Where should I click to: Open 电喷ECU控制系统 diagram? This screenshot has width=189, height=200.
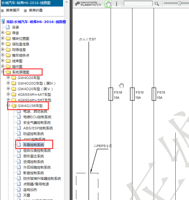point(37,117)
